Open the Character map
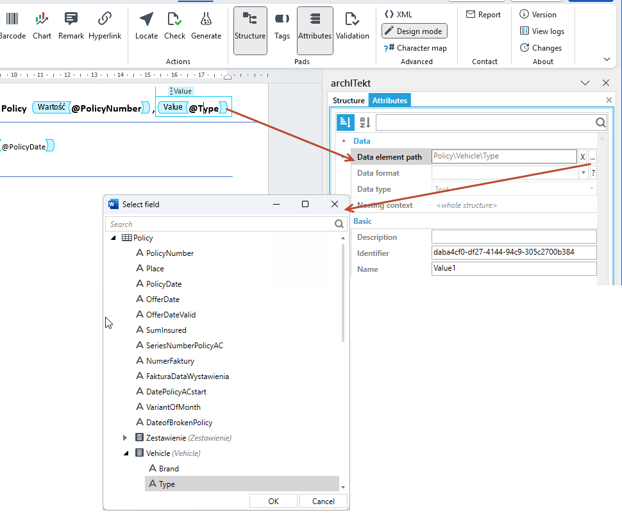This screenshot has height=515, width=622. click(415, 48)
